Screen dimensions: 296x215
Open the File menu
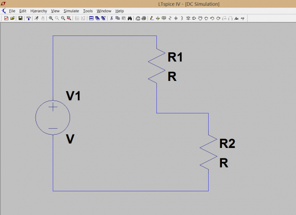tap(12, 11)
